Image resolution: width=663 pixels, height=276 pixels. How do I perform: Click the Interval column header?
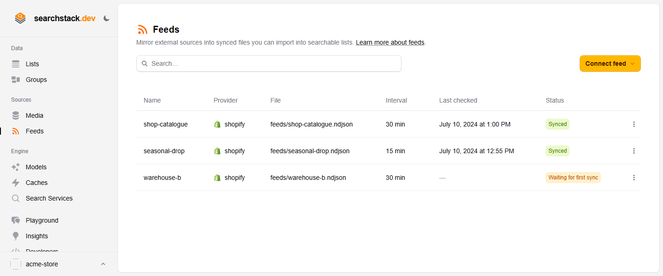coord(396,100)
